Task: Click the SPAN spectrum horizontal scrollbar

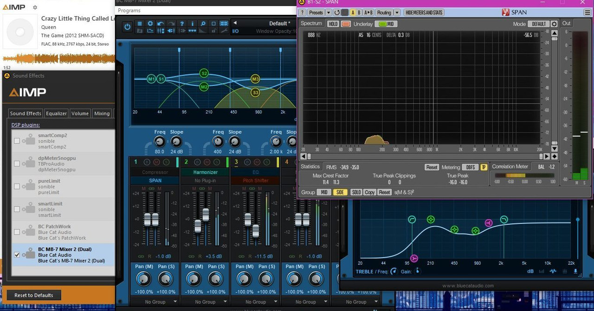Action: point(424,156)
